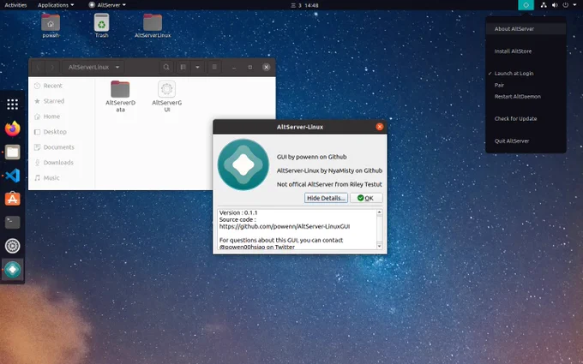This screenshot has height=364, width=583.
Task: Open view options dropdown arrow in Files
Action: (197, 67)
